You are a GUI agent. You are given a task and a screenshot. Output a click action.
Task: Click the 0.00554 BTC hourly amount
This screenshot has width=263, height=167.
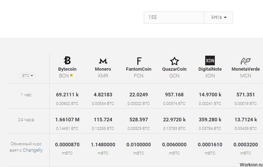point(103,103)
